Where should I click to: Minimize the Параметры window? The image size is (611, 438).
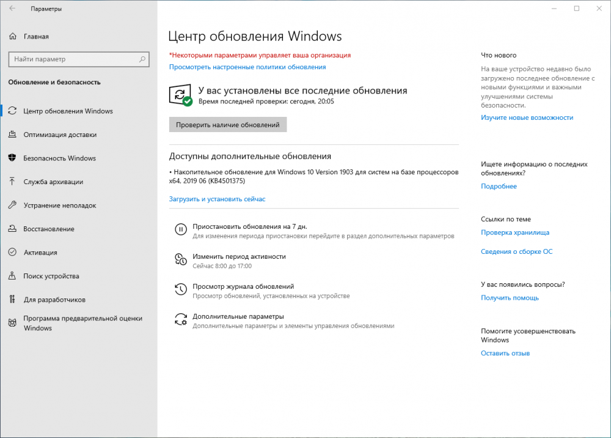[x=554, y=9]
